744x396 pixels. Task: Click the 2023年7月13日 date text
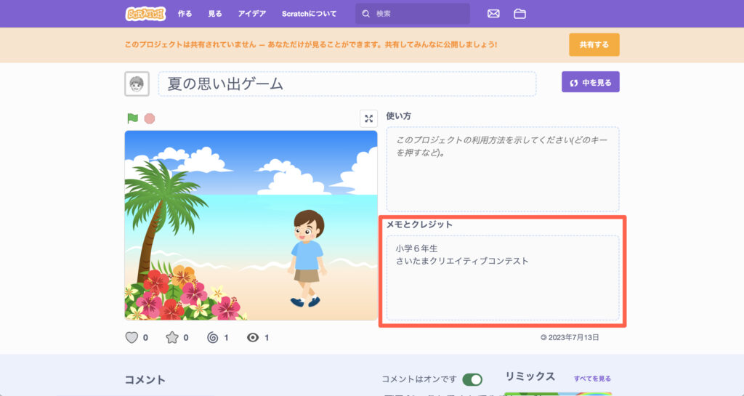573,337
